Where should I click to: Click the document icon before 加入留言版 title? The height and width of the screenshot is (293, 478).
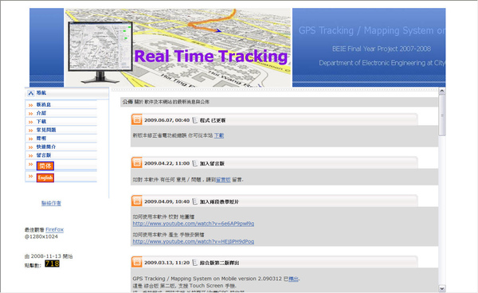[195, 163]
